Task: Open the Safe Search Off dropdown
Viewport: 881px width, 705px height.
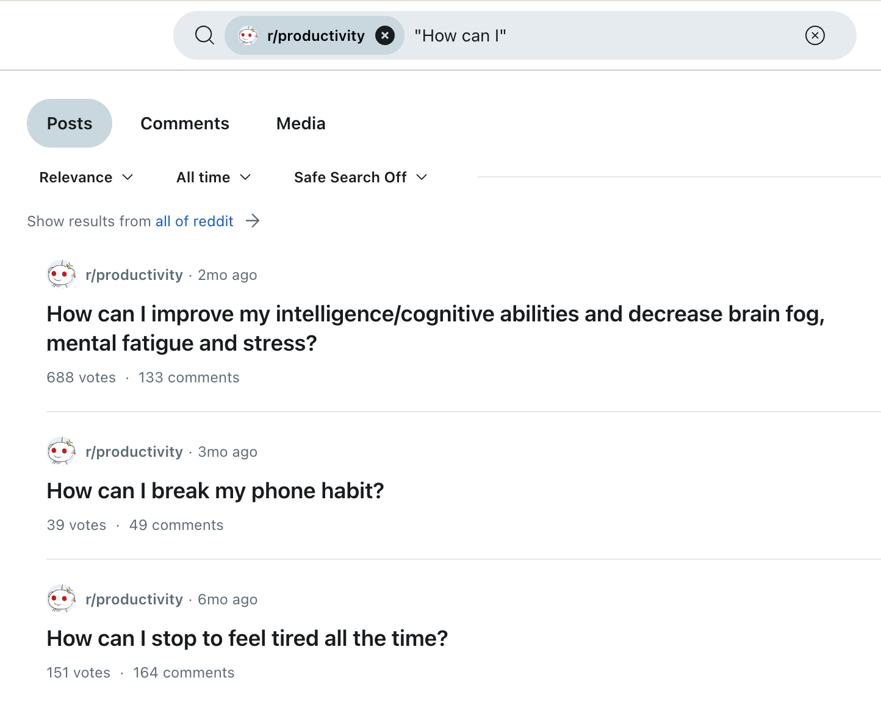Action: pyautogui.click(x=360, y=177)
